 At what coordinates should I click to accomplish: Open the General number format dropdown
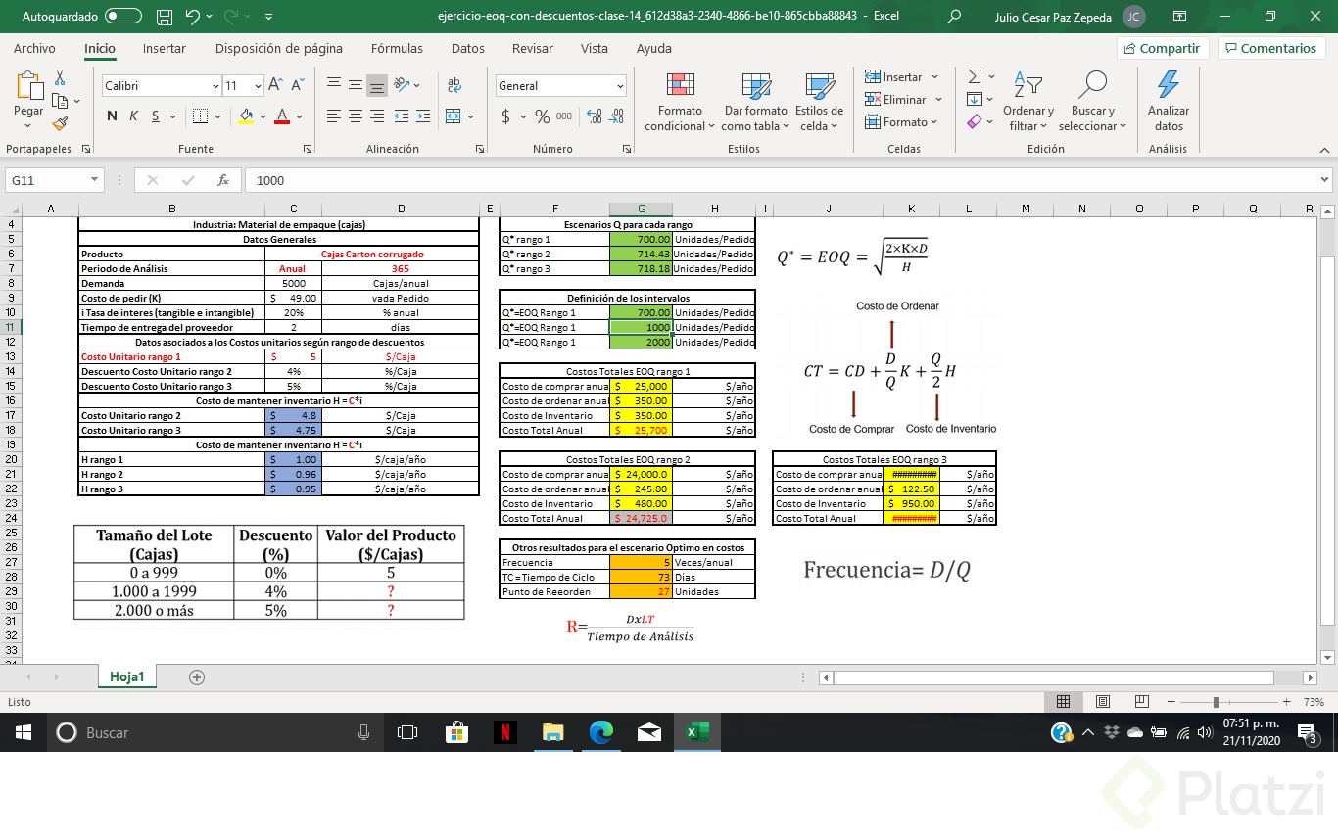click(x=619, y=85)
